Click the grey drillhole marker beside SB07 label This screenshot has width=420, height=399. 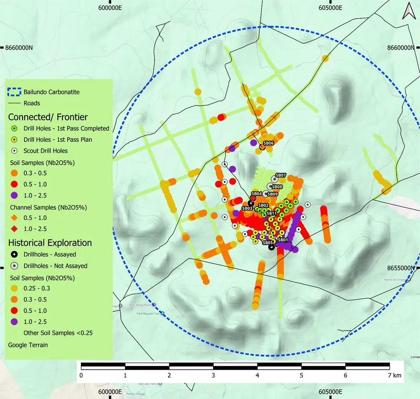pyautogui.click(x=274, y=179)
